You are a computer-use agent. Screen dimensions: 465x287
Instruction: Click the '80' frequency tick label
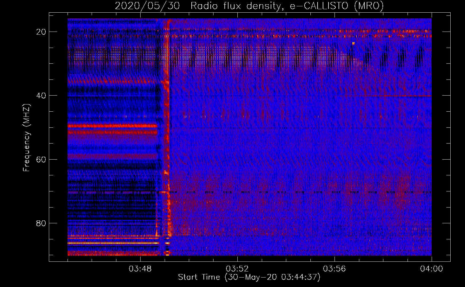pyautogui.click(x=41, y=223)
